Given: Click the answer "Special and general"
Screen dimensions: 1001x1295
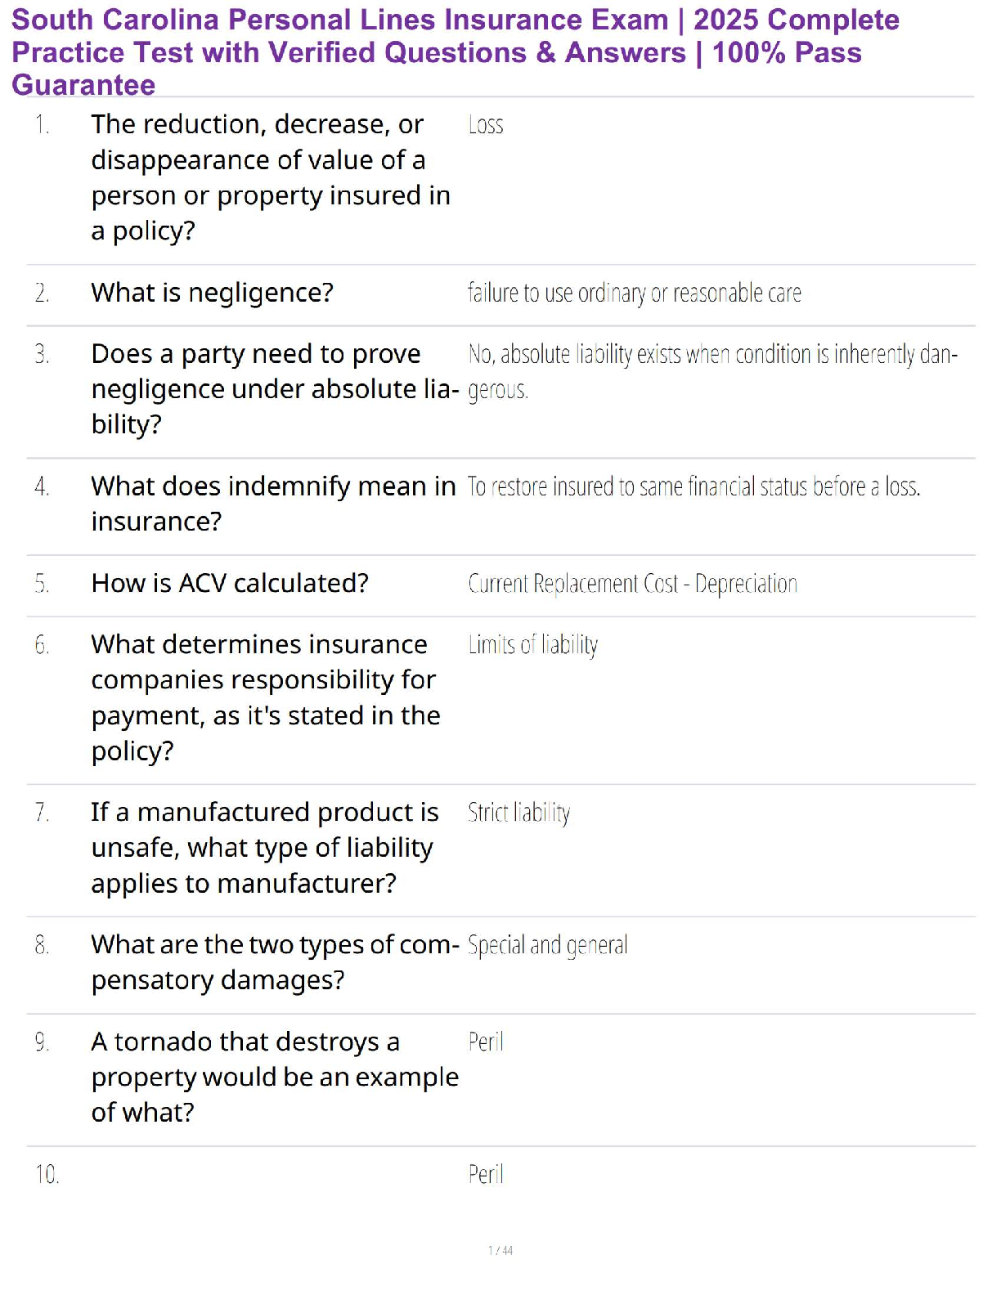Looking at the screenshot, I should coord(547,945).
